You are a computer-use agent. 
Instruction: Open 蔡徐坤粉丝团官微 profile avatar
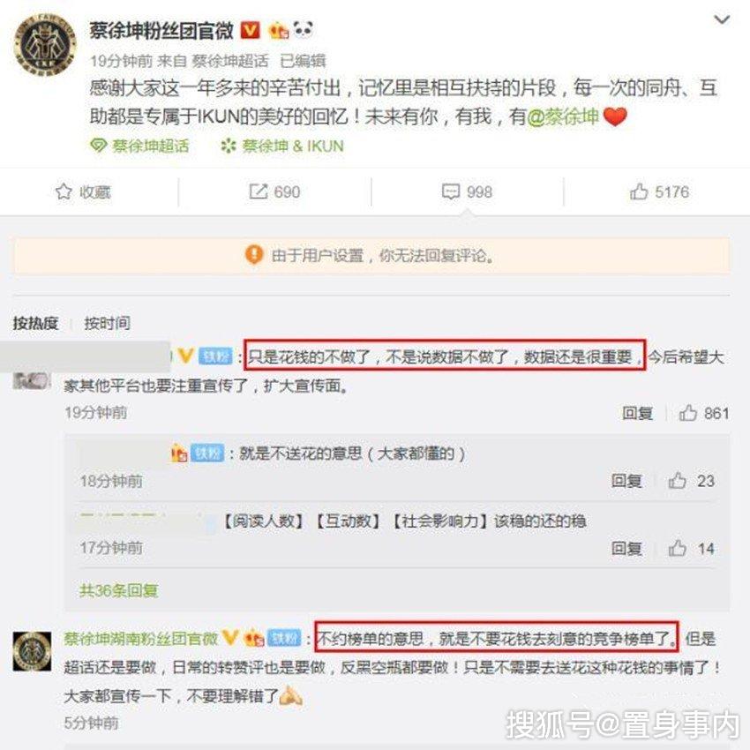click(44, 44)
